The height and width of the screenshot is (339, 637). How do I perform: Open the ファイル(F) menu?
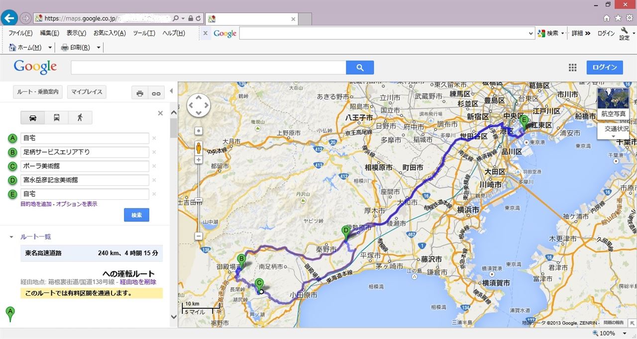click(x=20, y=33)
